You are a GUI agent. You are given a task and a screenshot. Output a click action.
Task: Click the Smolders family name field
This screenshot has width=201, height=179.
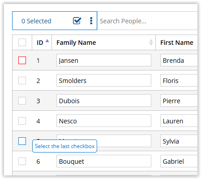point(104,80)
